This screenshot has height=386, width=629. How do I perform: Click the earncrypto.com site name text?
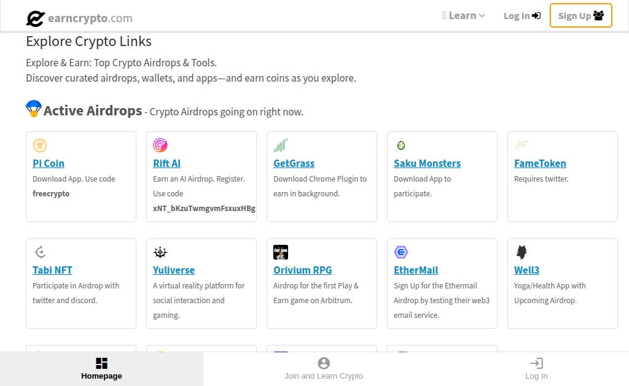tap(90, 18)
